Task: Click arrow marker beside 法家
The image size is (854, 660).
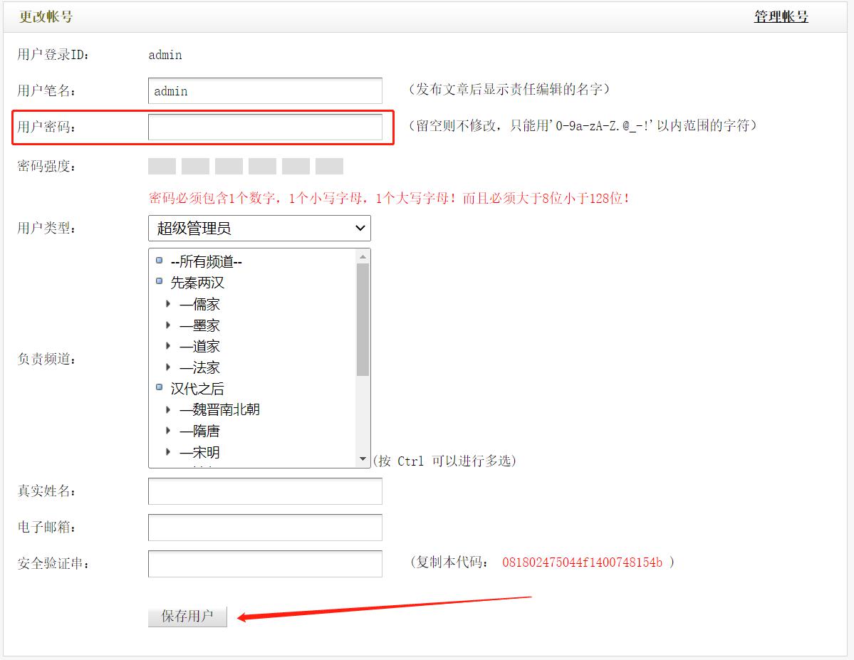Action: 168,367
